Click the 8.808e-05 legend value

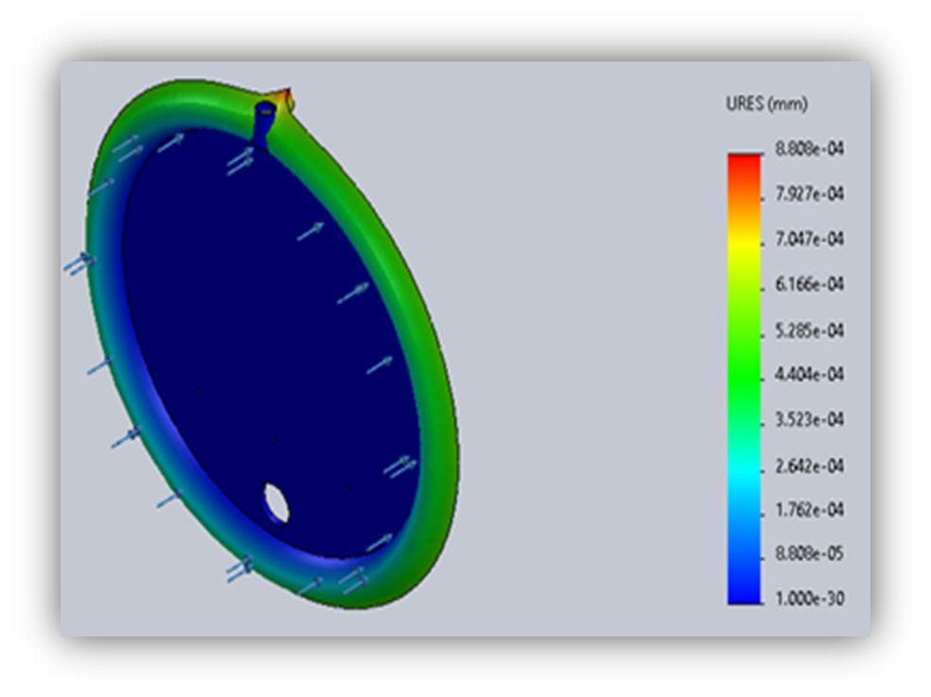coord(809,553)
